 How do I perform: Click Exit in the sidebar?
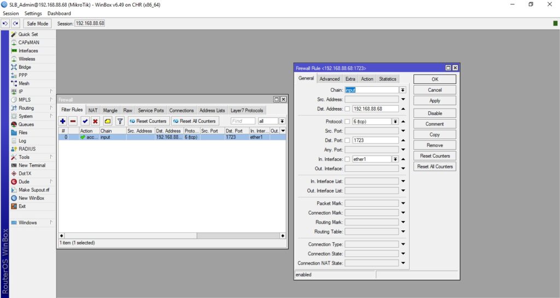pos(22,206)
